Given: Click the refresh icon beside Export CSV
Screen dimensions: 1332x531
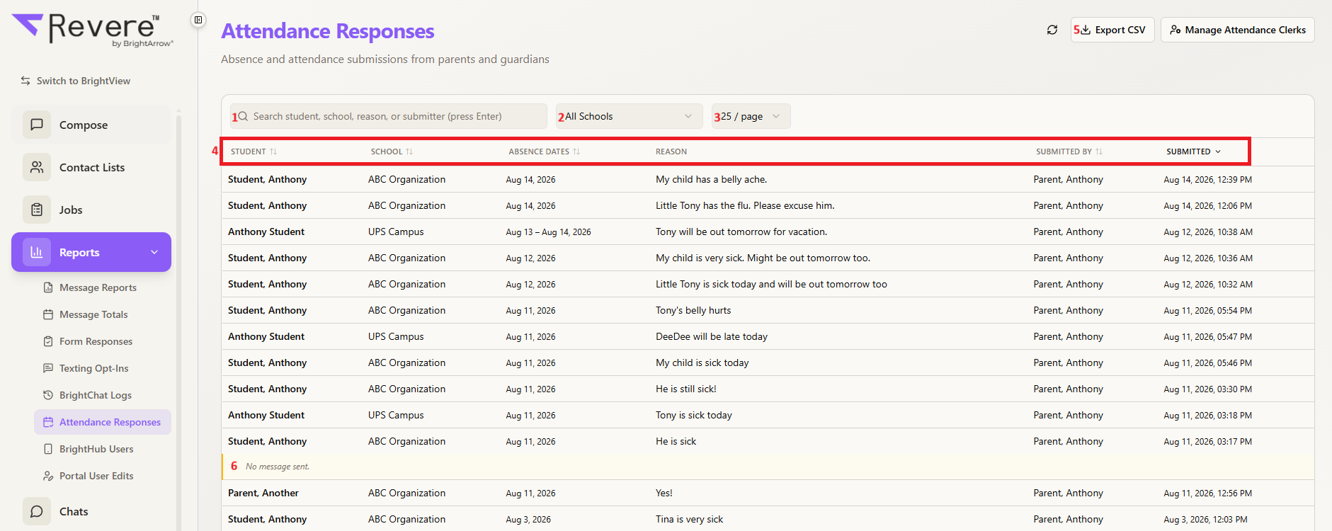Looking at the screenshot, I should 1052,30.
